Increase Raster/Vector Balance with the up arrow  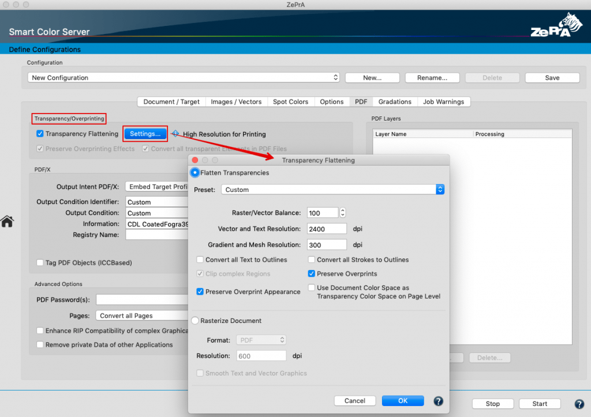tap(342, 210)
